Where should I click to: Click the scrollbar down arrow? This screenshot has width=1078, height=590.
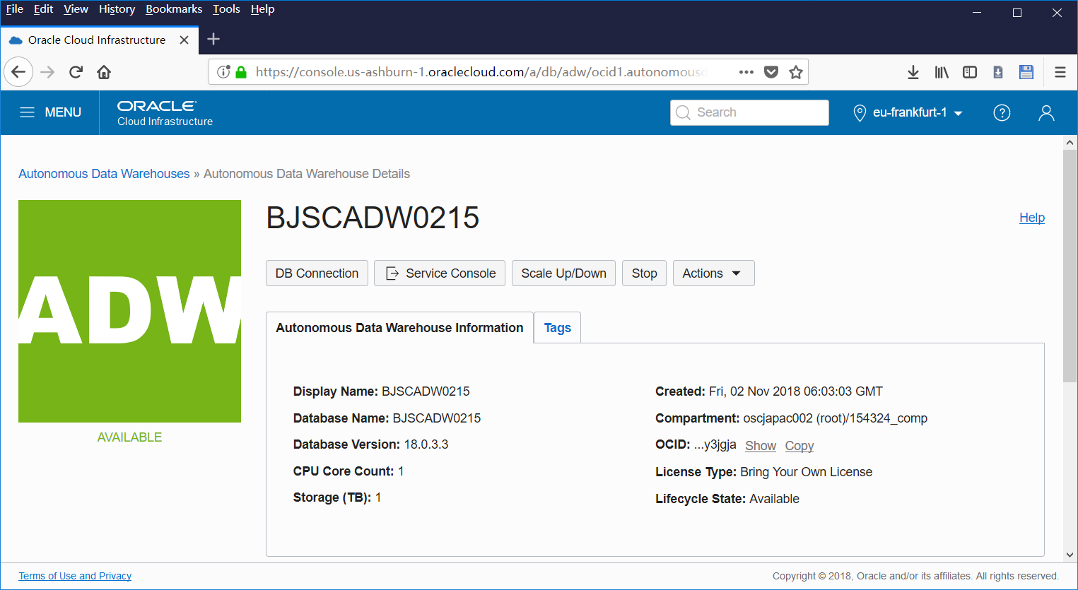[1070, 555]
